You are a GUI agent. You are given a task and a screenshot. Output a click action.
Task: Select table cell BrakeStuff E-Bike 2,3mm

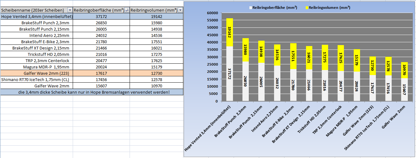tap(37, 42)
